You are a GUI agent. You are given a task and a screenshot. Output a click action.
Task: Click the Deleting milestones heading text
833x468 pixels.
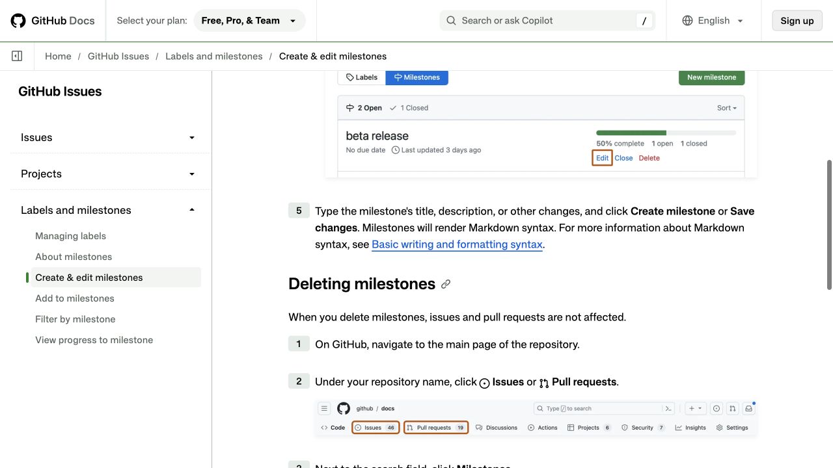(x=362, y=284)
